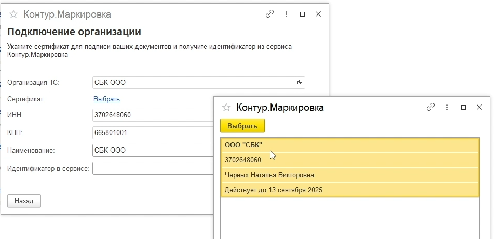
Task: Click the Назад button
Action: [x=24, y=201]
